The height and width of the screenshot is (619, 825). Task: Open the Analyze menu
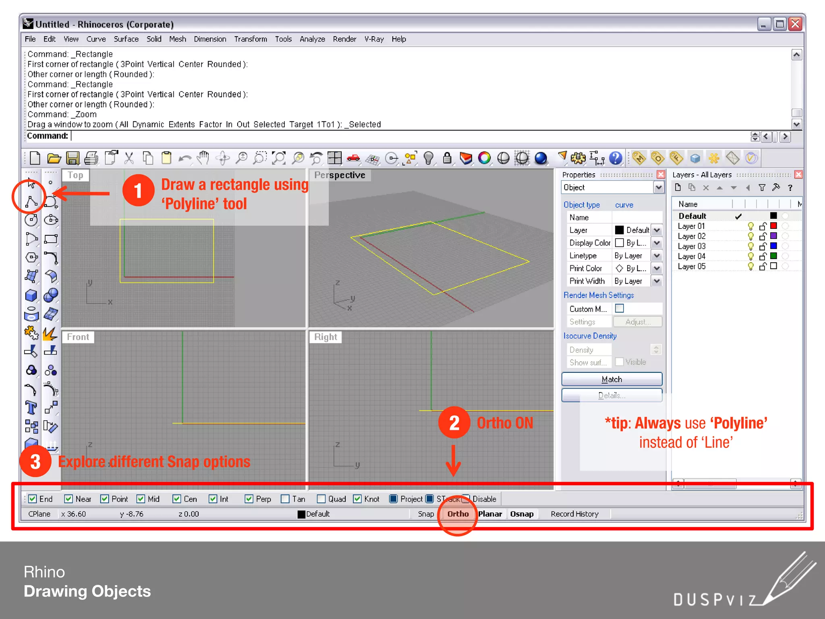pos(312,39)
